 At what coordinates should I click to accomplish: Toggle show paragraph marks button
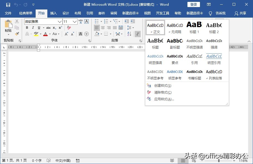coord(138,34)
